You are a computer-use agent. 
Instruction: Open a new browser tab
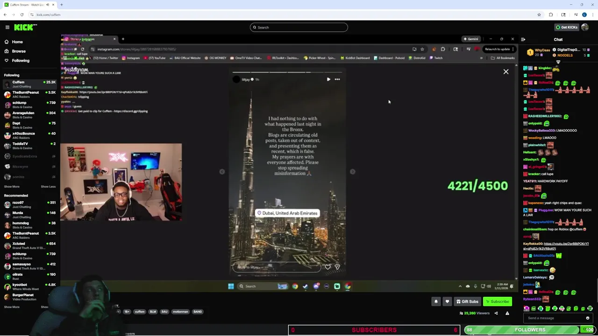[62, 5]
